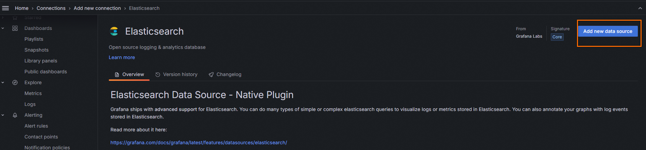
Task: Collapse the Alerting sidebar section
Action: [3, 115]
